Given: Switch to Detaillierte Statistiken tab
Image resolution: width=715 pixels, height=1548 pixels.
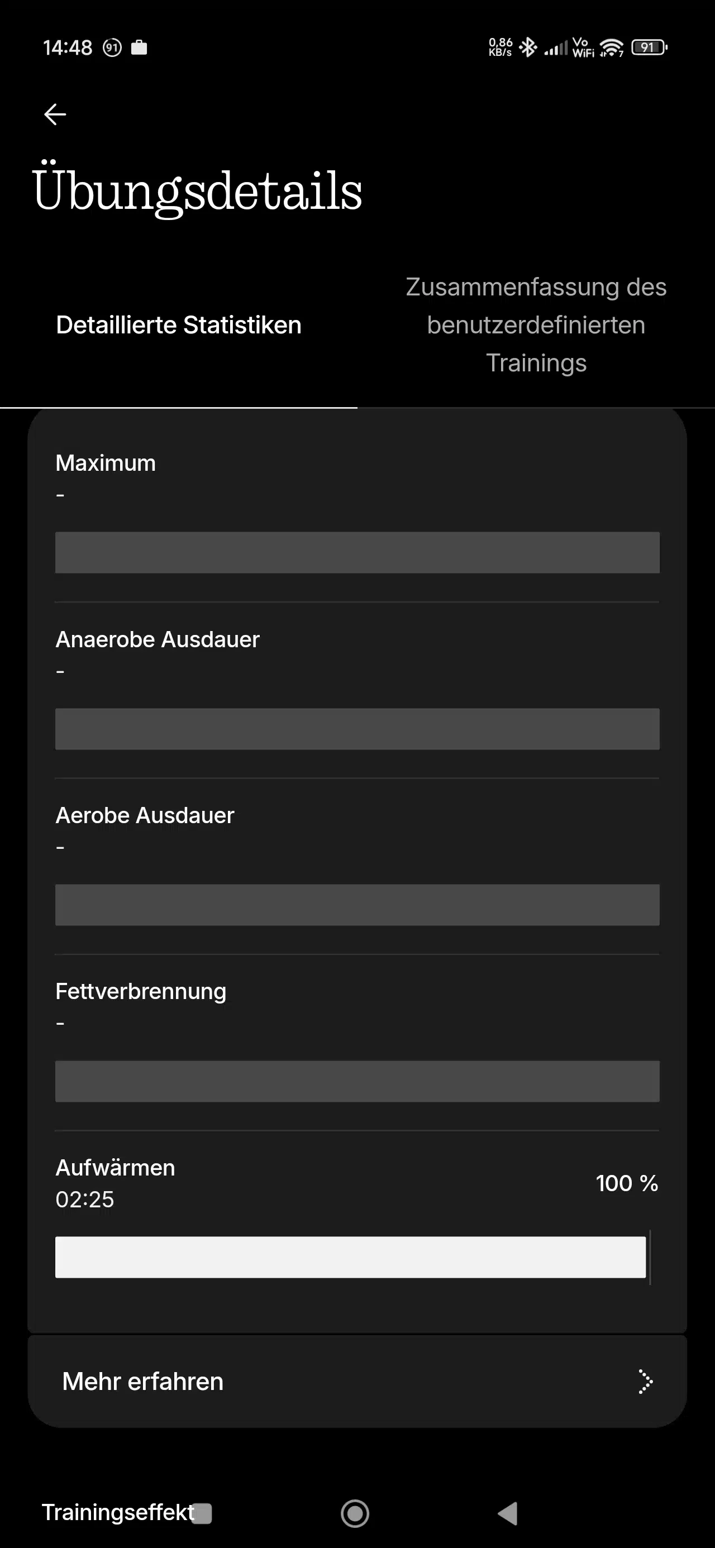Looking at the screenshot, I should pos(179,325).
